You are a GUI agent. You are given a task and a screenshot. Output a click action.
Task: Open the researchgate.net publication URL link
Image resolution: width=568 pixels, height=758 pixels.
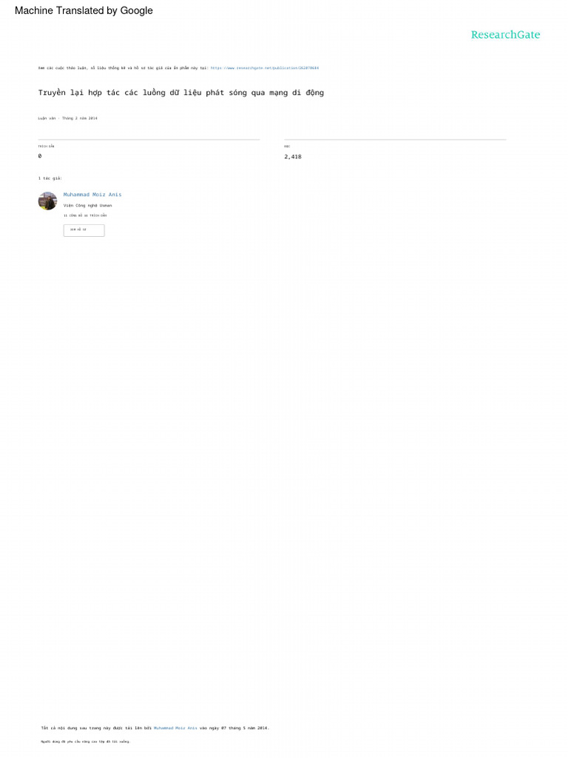point(265,68)
